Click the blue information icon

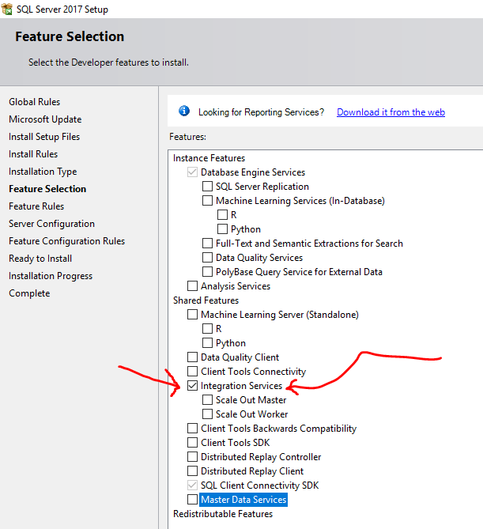click(x=184, y=111)
